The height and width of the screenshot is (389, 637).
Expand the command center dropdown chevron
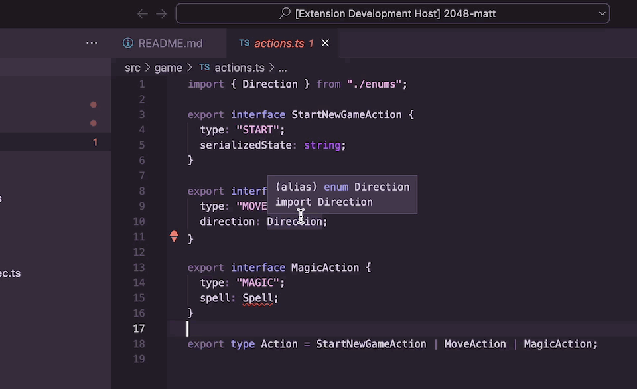(602, 13)
